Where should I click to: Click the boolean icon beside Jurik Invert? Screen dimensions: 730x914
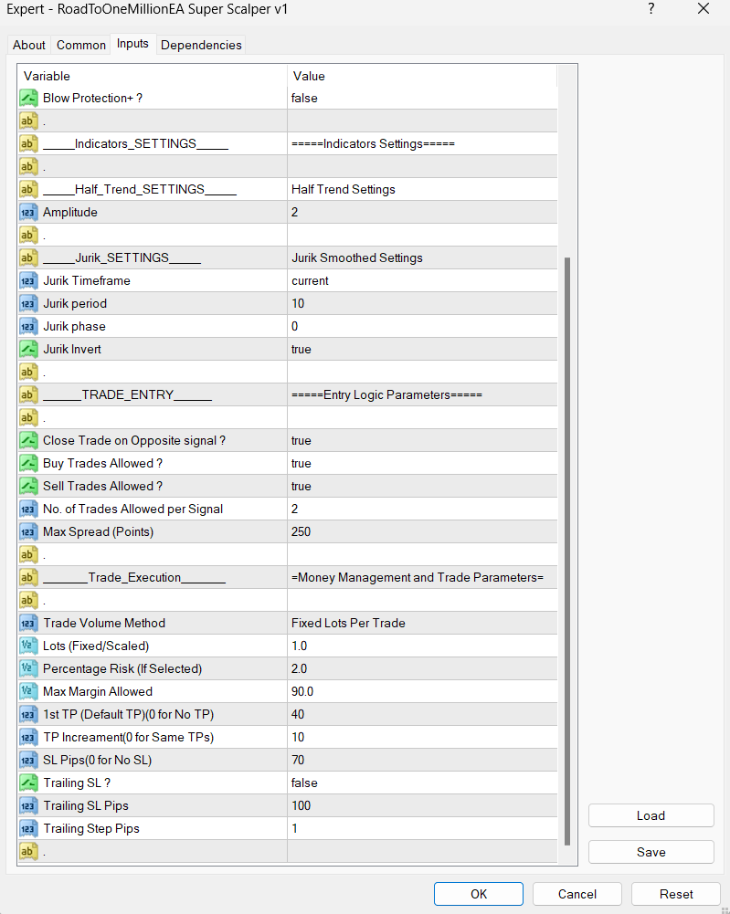[x=28, y=349]
